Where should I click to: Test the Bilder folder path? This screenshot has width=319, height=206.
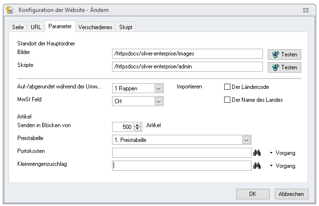coord(284,54)
